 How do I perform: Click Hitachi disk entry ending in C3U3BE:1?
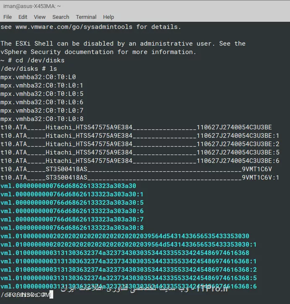pos(140,136)
